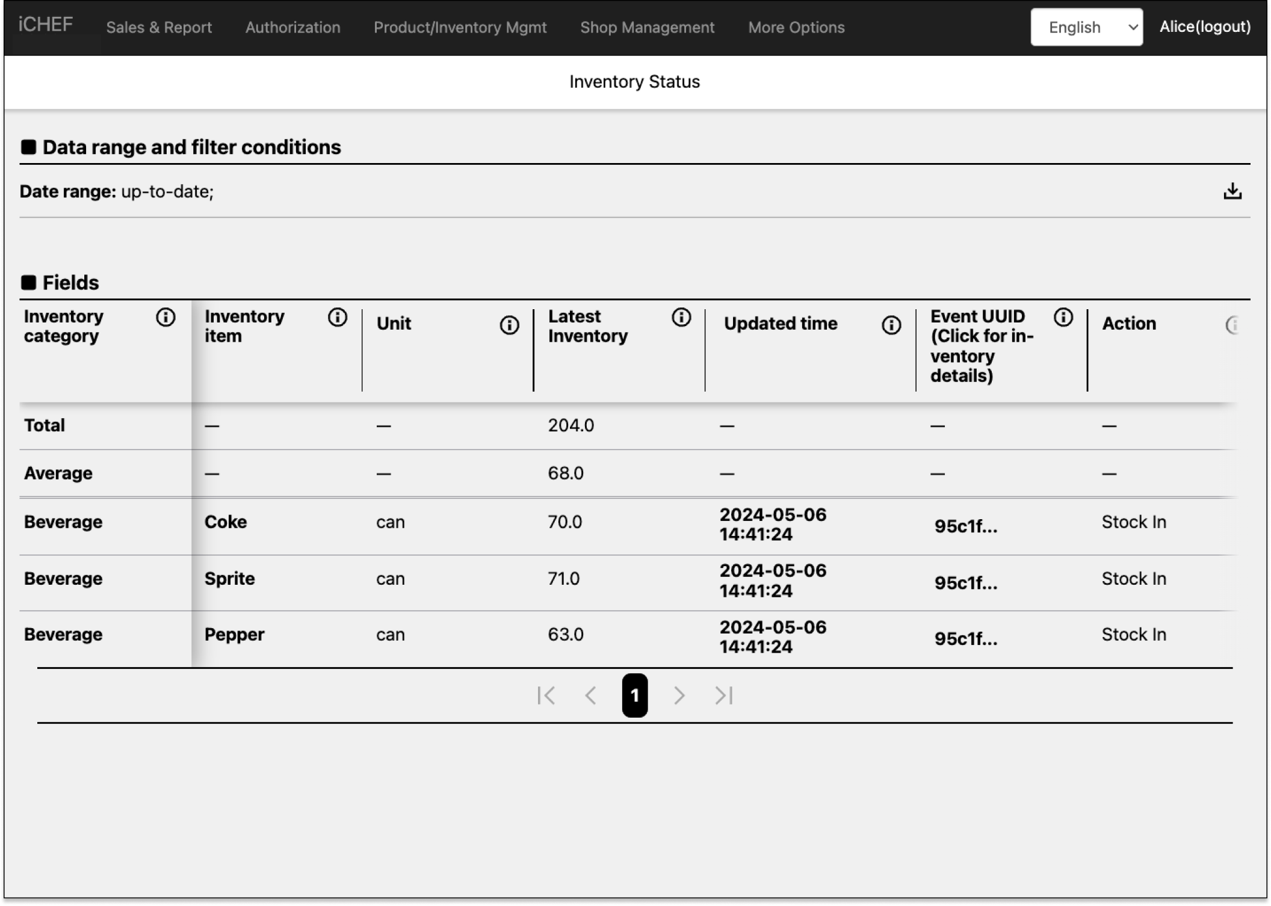Click info icon beside Event UUID header
The image size is (1271, 906).
click(1063, 317)
